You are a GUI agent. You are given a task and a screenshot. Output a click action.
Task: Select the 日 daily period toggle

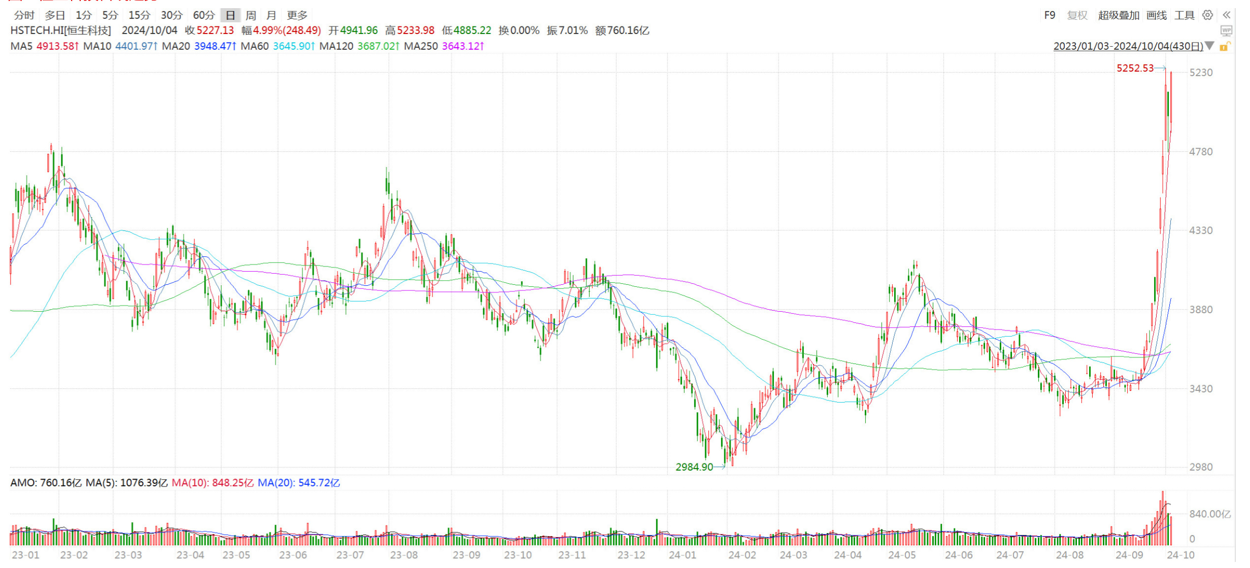(230, 15)
